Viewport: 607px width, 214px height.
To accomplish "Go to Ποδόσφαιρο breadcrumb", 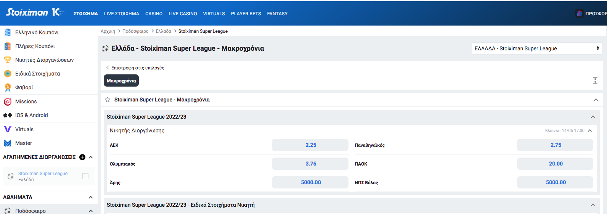I will [135, 31].
